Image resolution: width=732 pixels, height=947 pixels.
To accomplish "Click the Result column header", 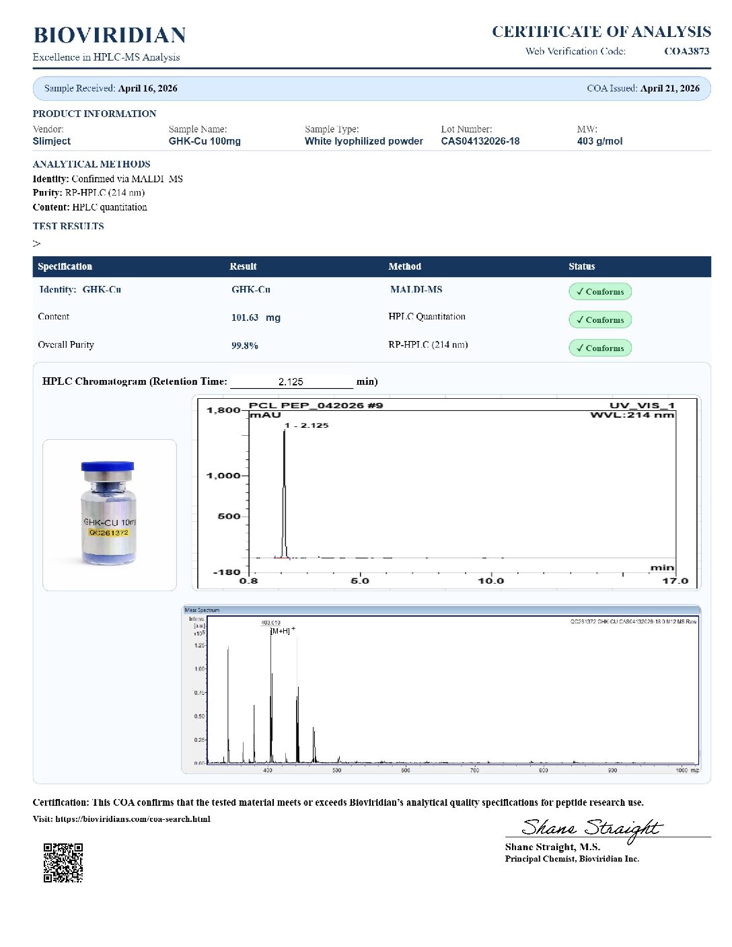I will [243, 266].
